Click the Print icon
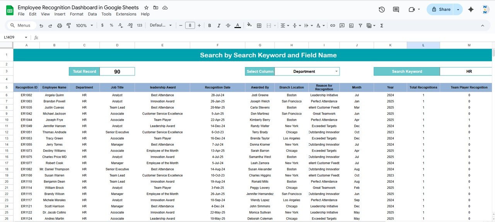 (60, 25)
